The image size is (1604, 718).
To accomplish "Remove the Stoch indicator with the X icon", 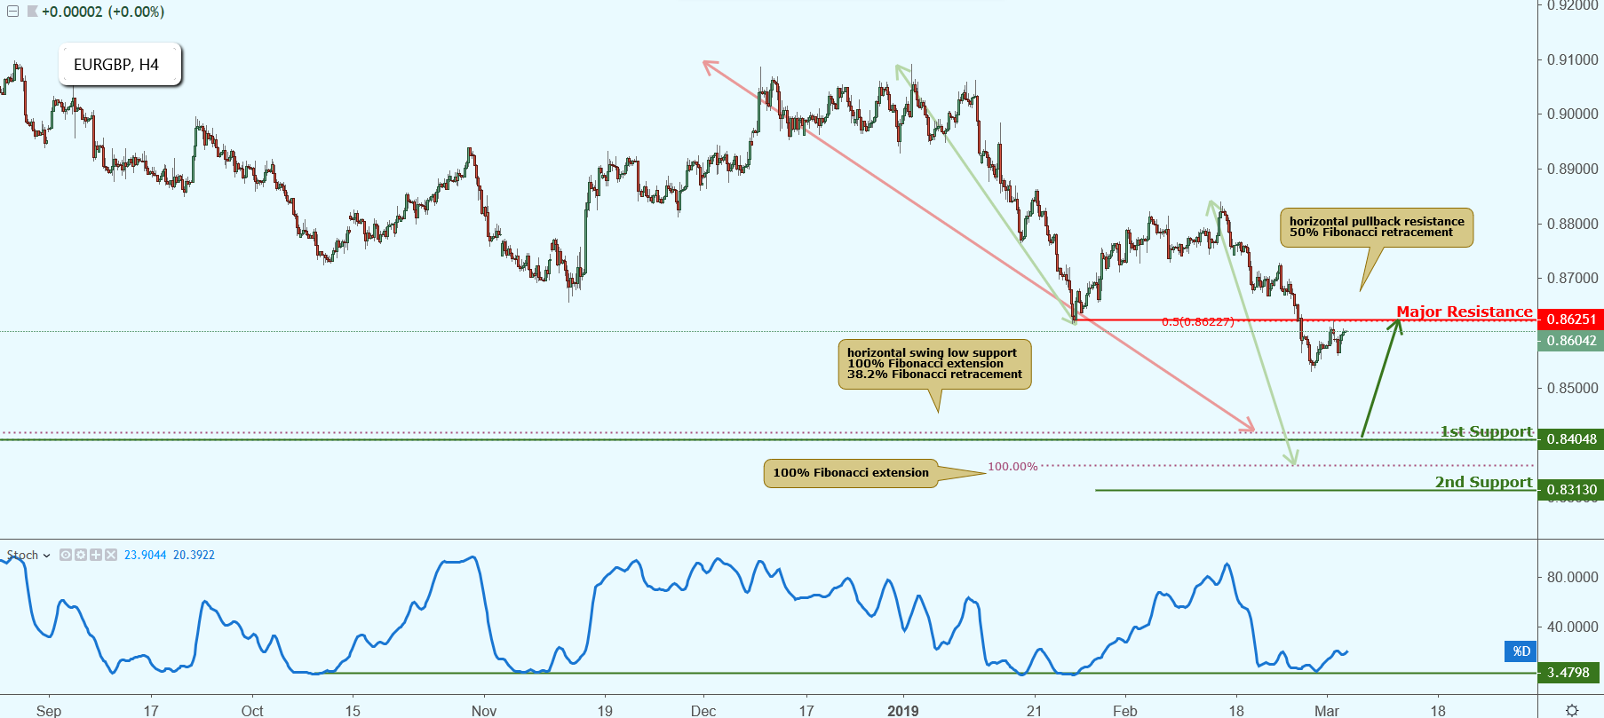I will (111, 555).
